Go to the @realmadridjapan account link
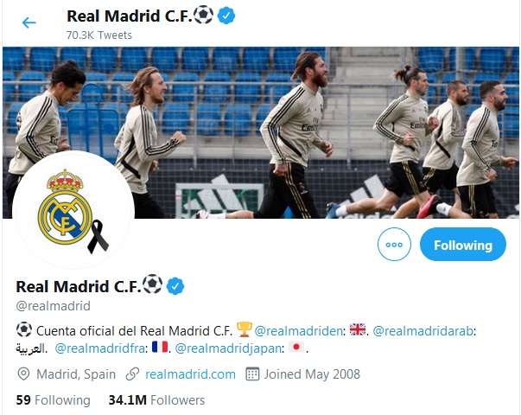The image size is (521, 415). tap(228, 348)
